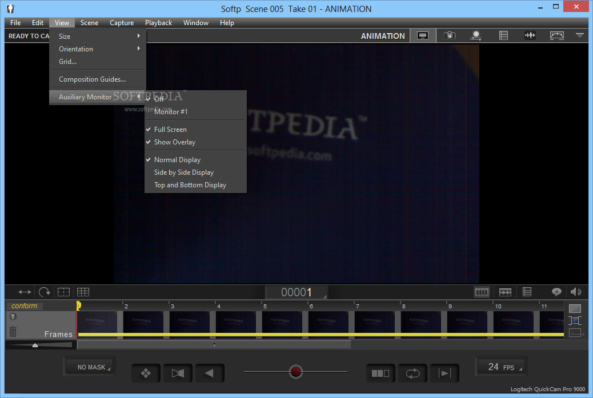Screen dimensions: 593x398
Task: Click the four-diamond cutback button
Action: pos(146,373)
